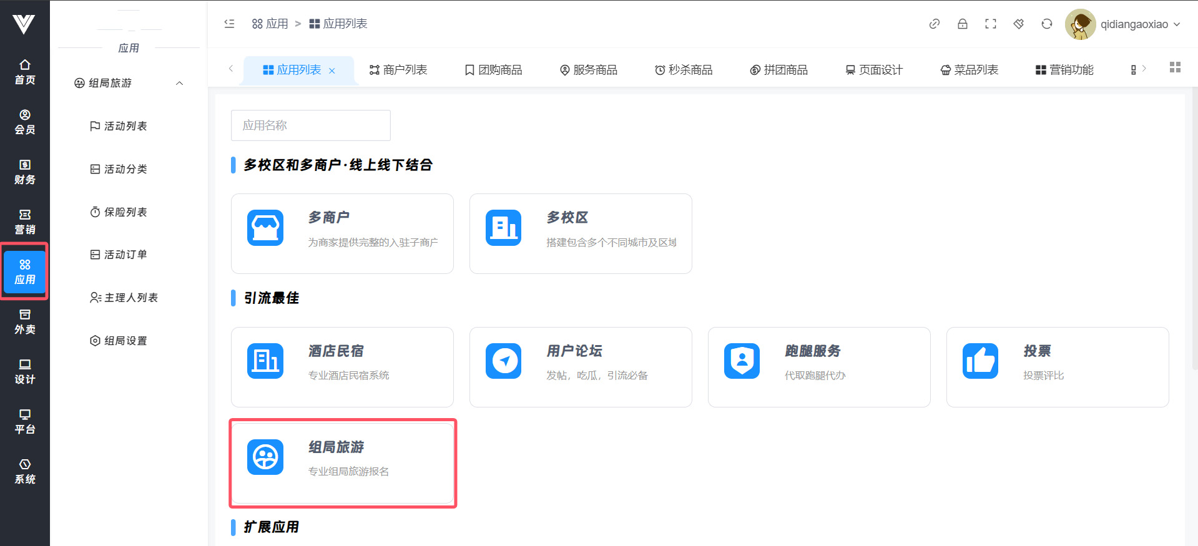The image size is (1198, 546).
Task: Focus the 应用名称 search field
Action: pyautogui.click(x=310, y=125)
